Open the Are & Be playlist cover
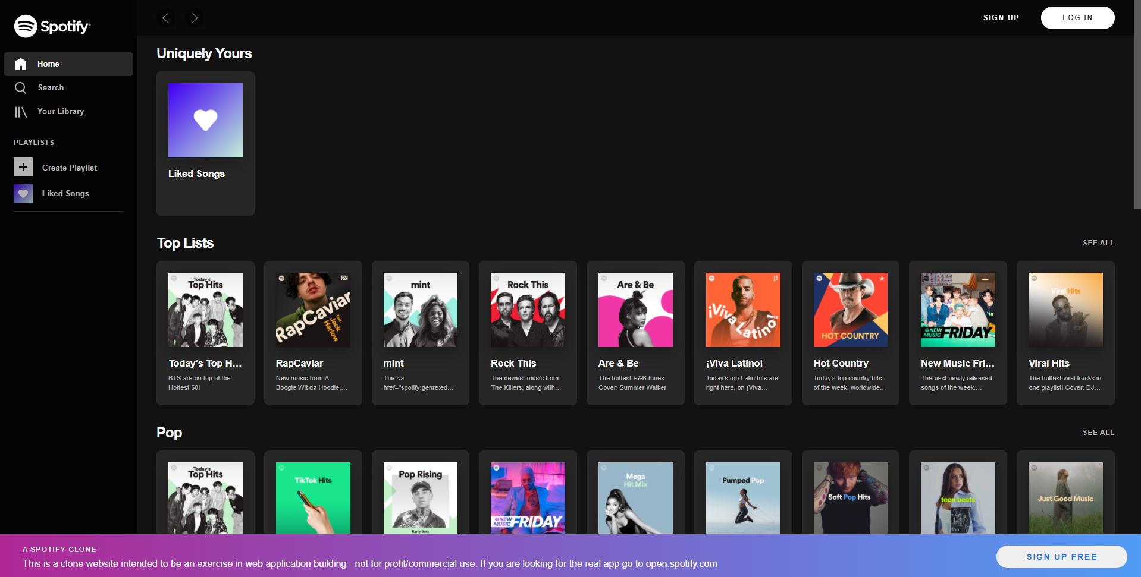Viewport: 1141px width, 577px height. 635,310
